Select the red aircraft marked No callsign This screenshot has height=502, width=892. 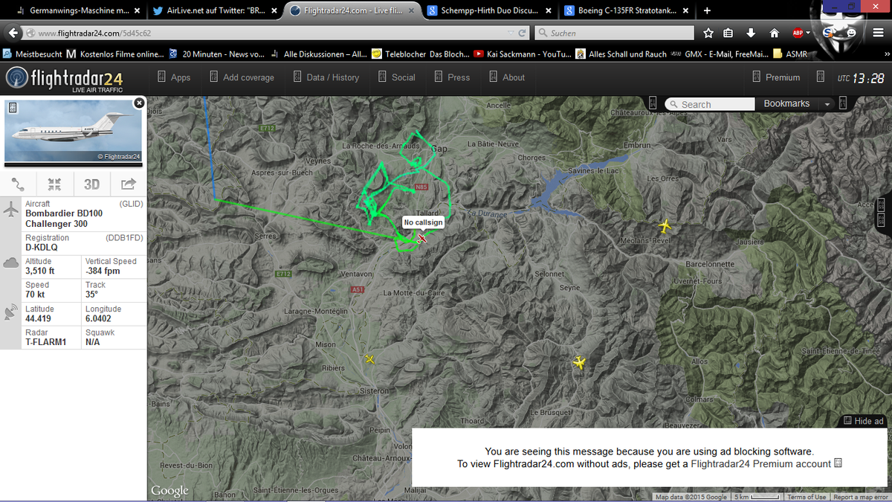[x=421, y=238]
